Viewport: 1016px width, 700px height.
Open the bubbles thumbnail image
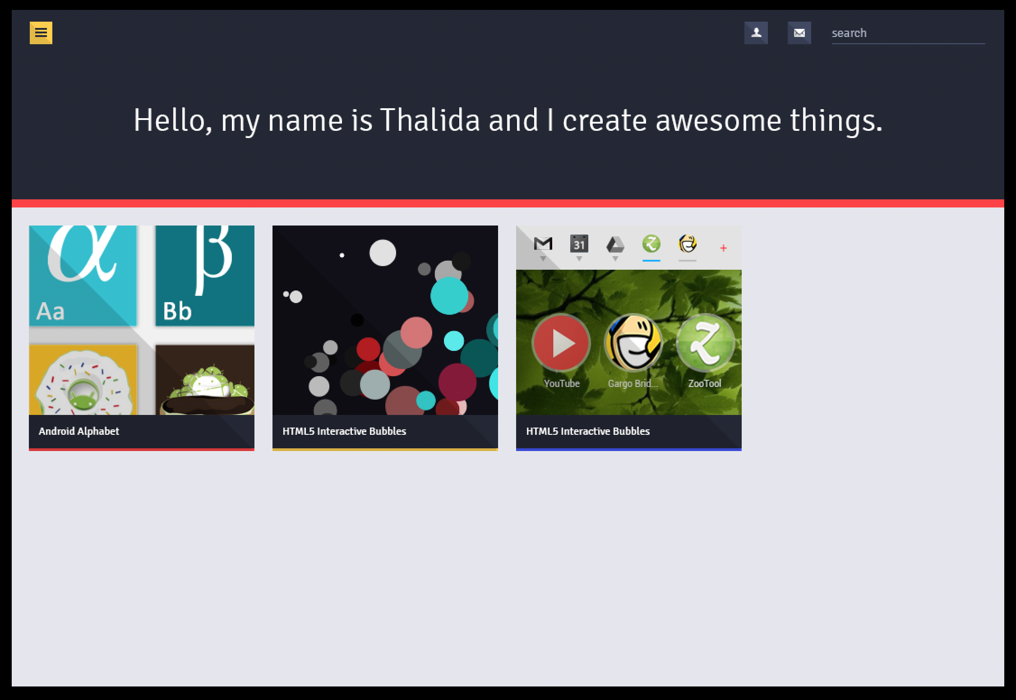pyautogui.click(x=385, y=320)
